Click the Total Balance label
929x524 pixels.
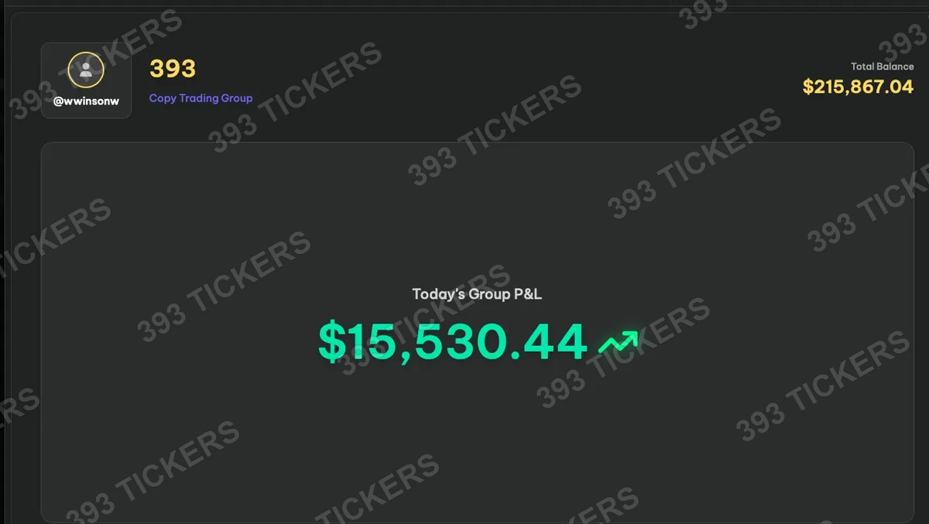point(882,67)
